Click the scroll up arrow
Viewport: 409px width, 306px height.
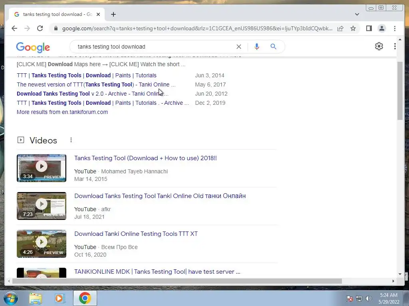400,39
